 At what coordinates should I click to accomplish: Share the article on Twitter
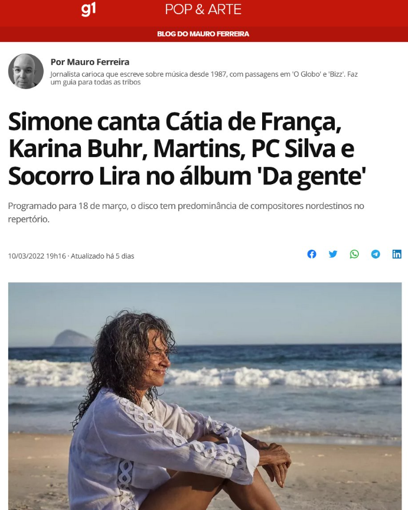point(333,254)
